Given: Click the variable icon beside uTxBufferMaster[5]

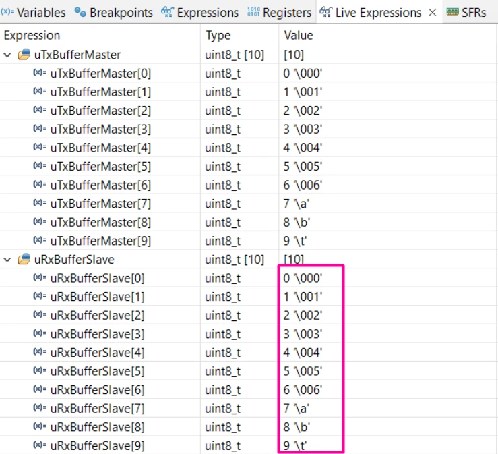Looking at the screenshot, I should (x=40, y=166).
